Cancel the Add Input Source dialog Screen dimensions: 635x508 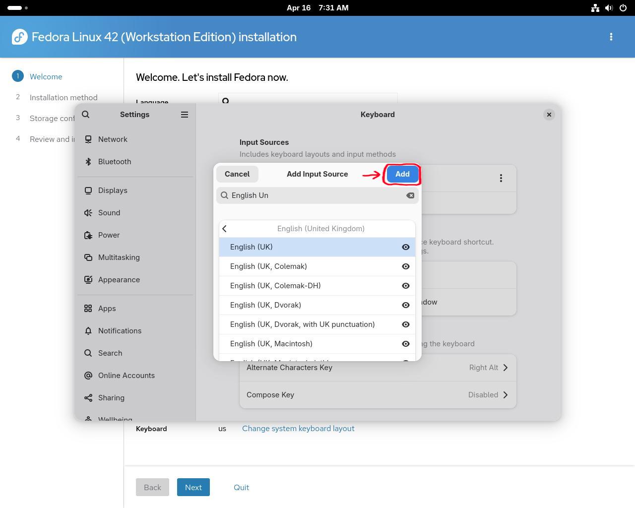(237, 174)
